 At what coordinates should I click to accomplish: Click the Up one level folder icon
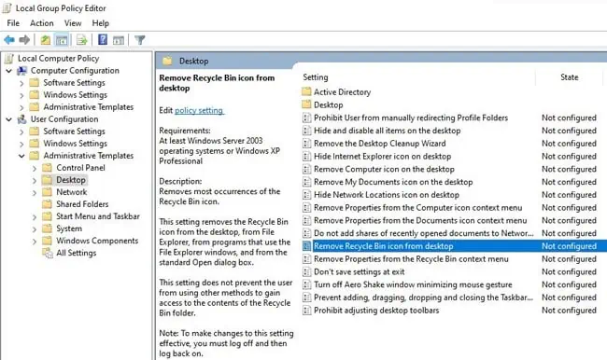(x=46, y=39)
